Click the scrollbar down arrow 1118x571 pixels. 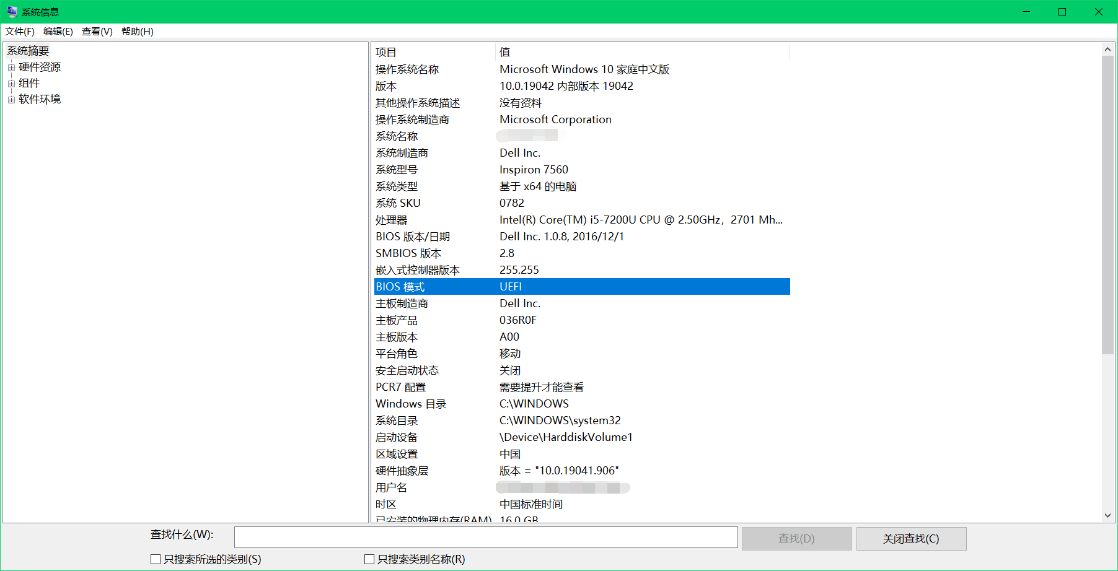coord(1107,515)
